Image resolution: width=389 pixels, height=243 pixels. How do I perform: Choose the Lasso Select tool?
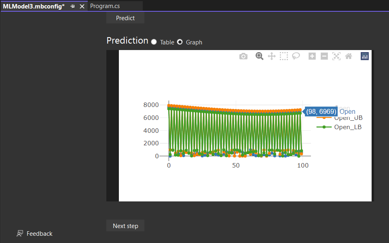coord(296,56)
